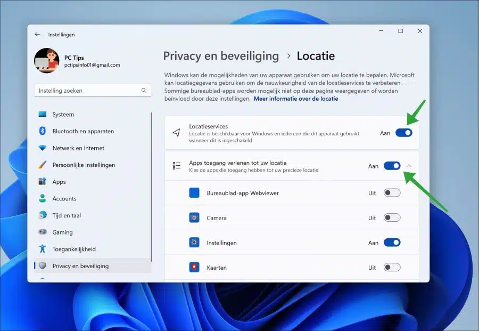Image resolution: width=479 pixels, height=331 pixels.
Task: Click the sidebar scrollbar
Action: (x=151, y=187)
